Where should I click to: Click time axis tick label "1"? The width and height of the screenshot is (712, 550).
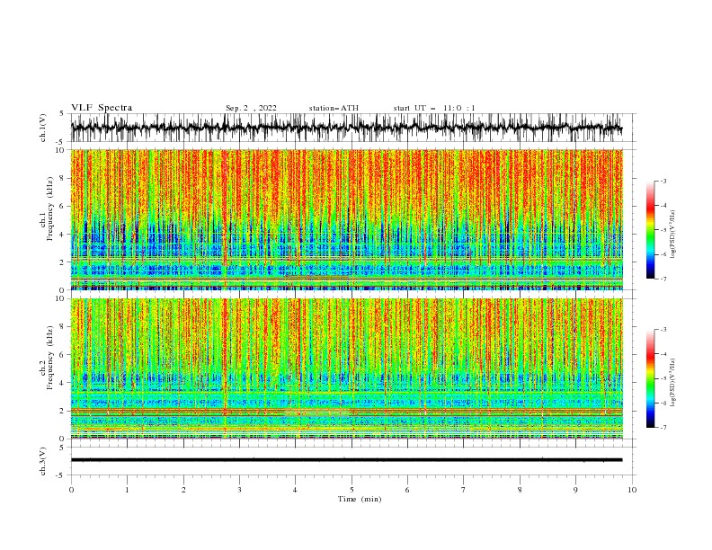[127, 490]
